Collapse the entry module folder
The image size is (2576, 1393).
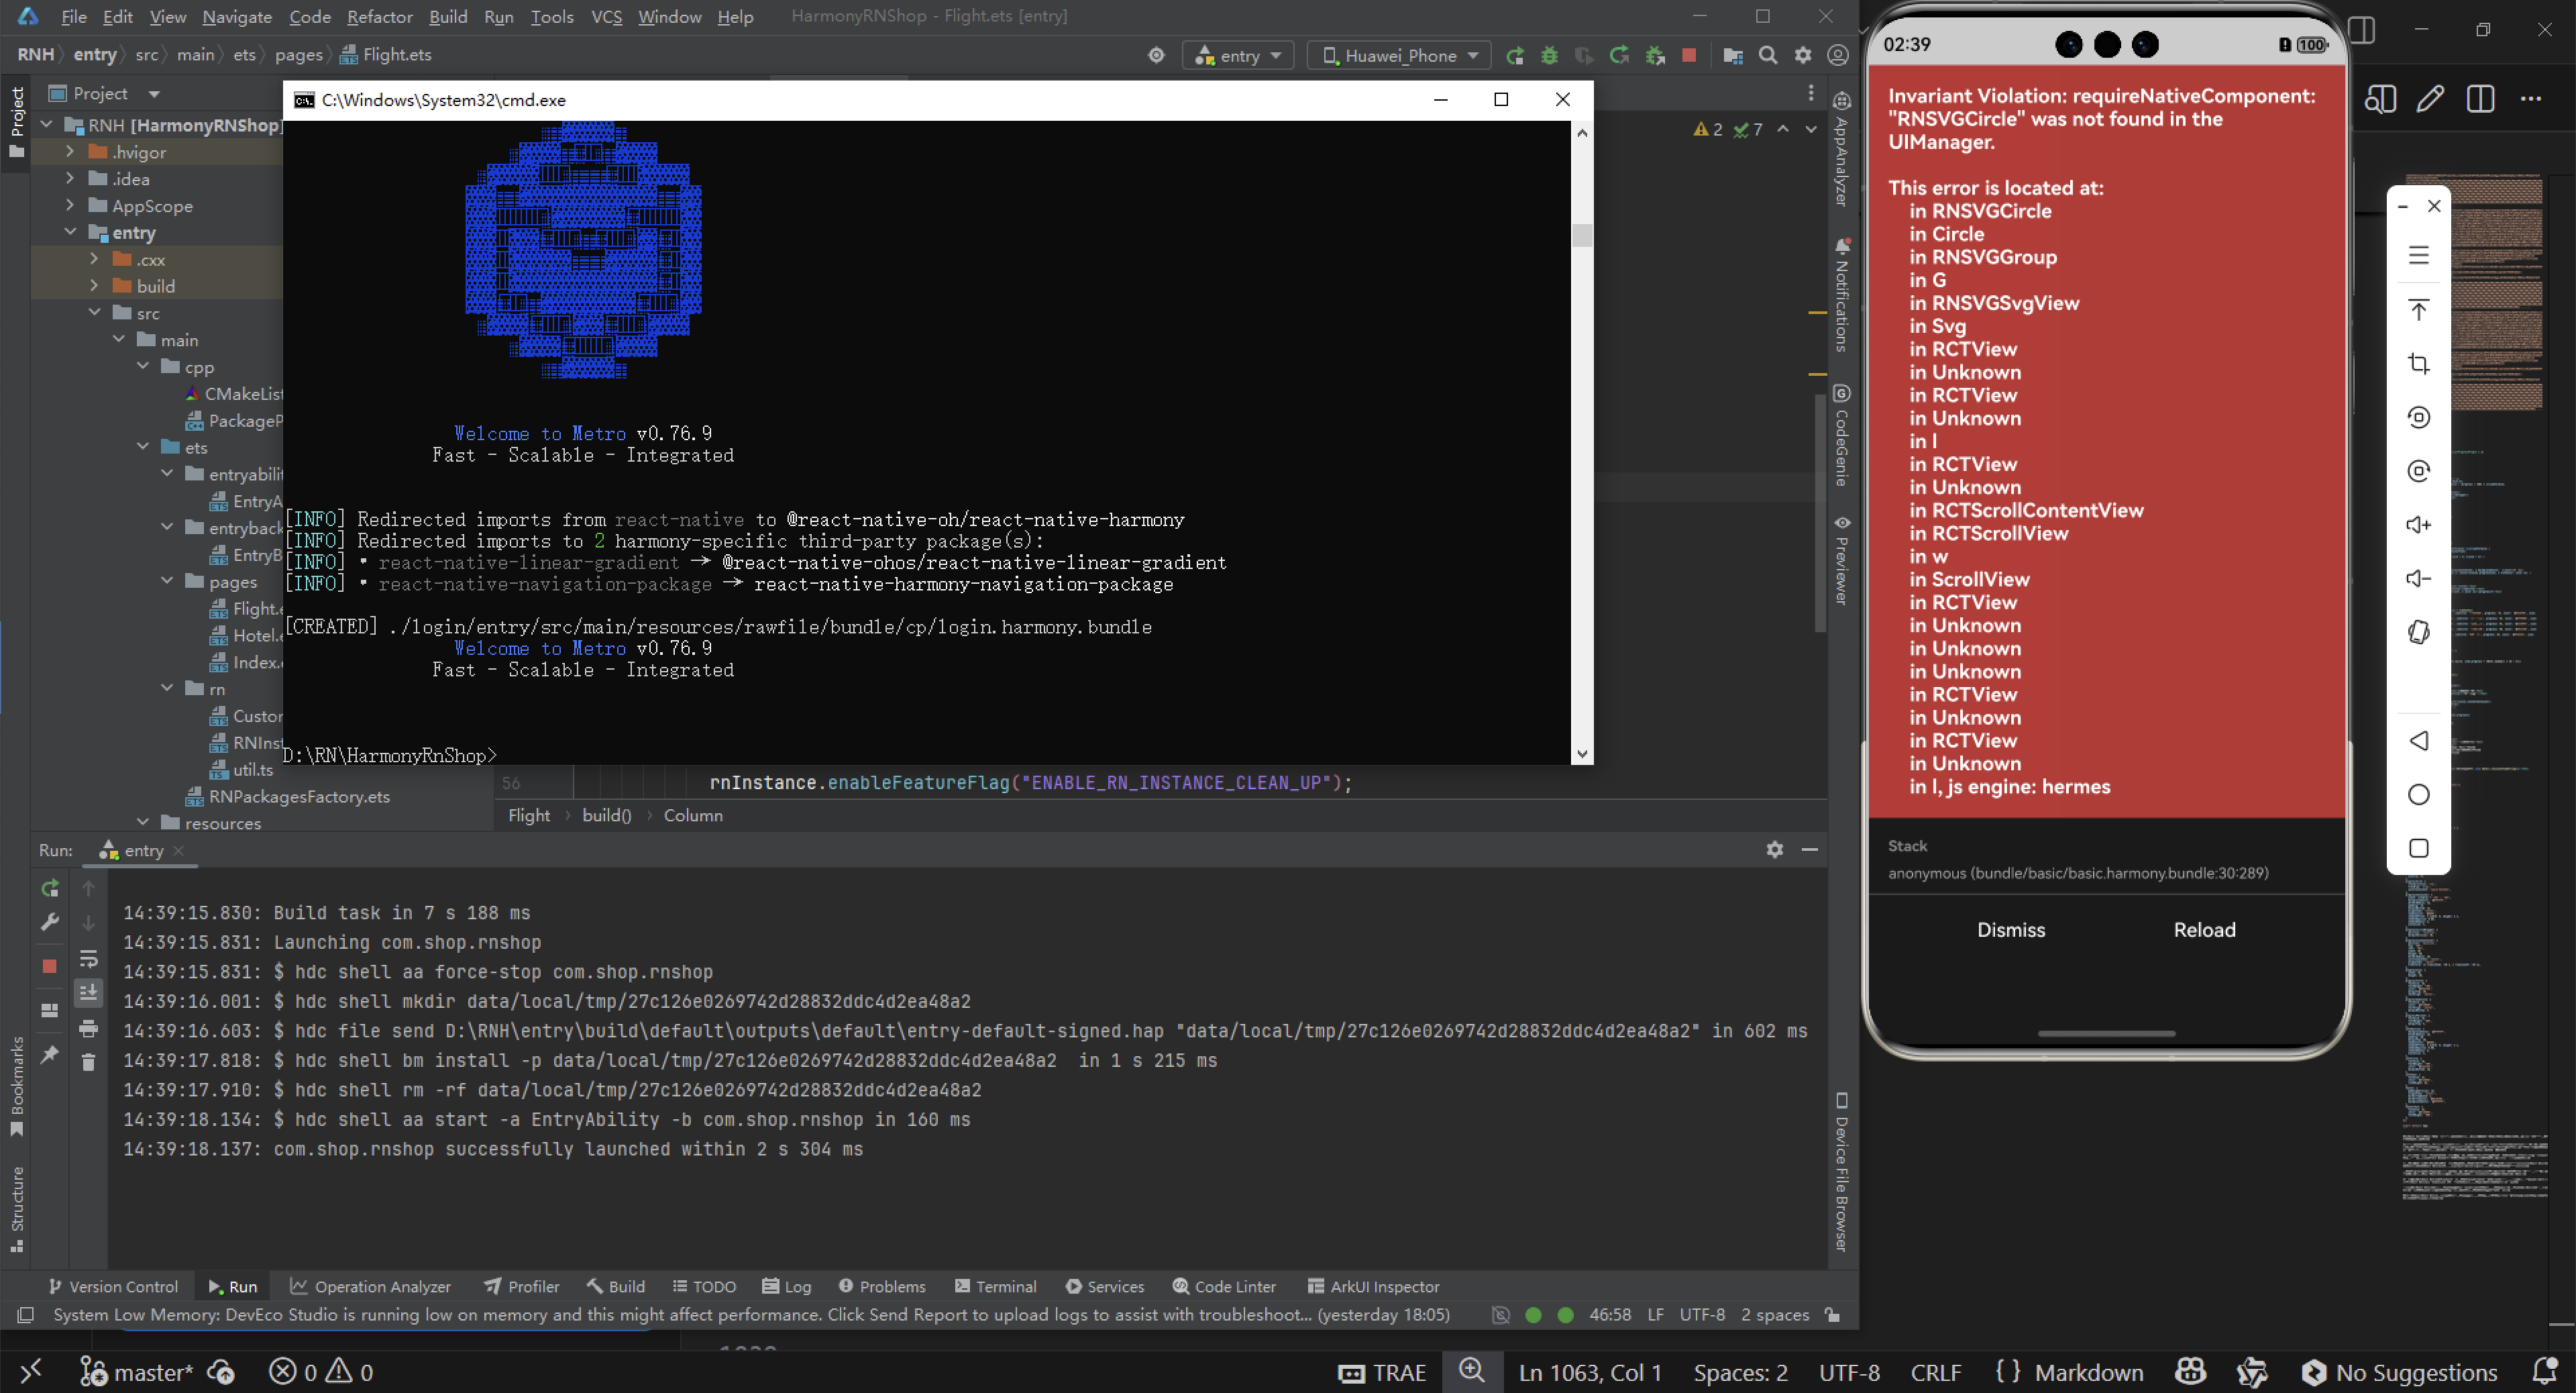70,232
